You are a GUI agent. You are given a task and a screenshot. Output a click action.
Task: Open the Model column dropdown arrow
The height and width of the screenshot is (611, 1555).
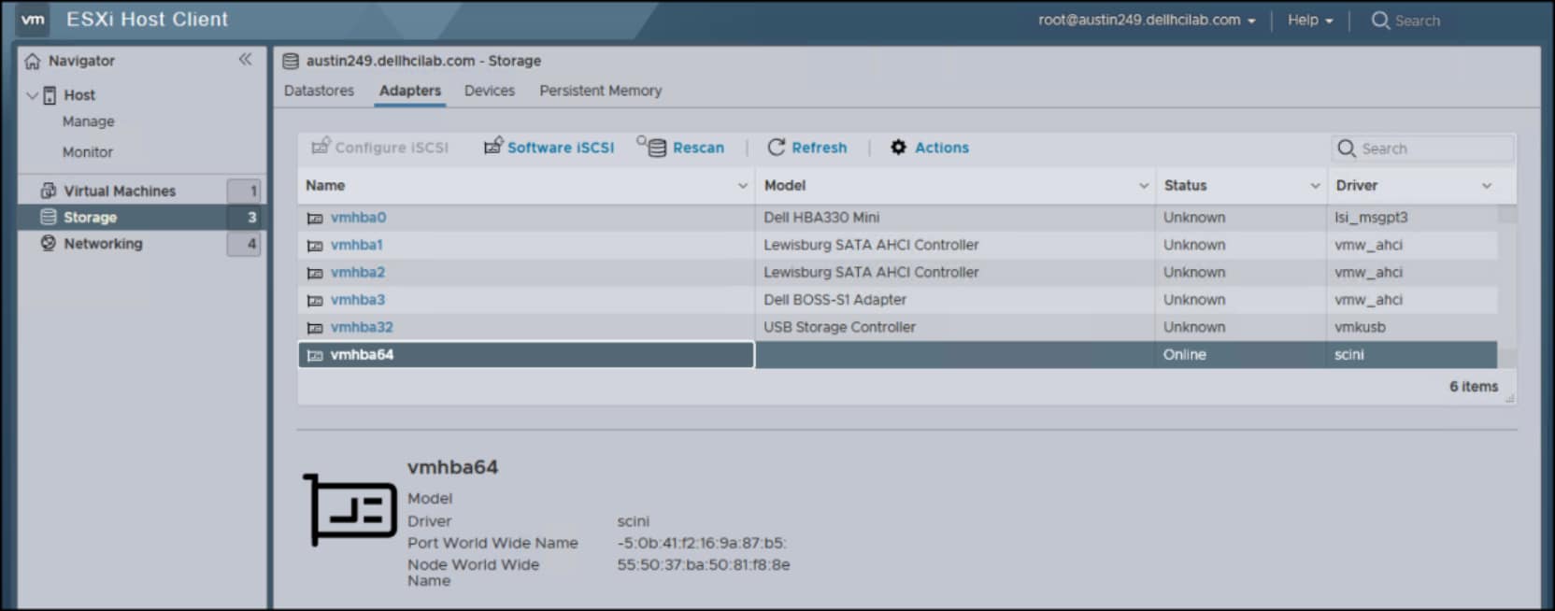pos(1144,186)
